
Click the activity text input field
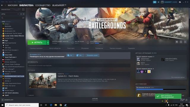pyautogui.click(x=79, y=65)
